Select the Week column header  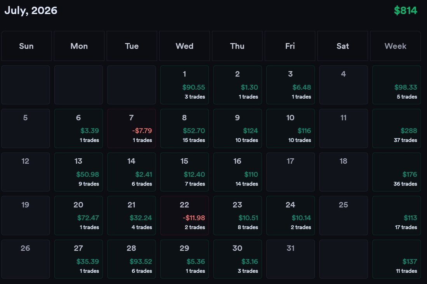click(x=396, y=46)
